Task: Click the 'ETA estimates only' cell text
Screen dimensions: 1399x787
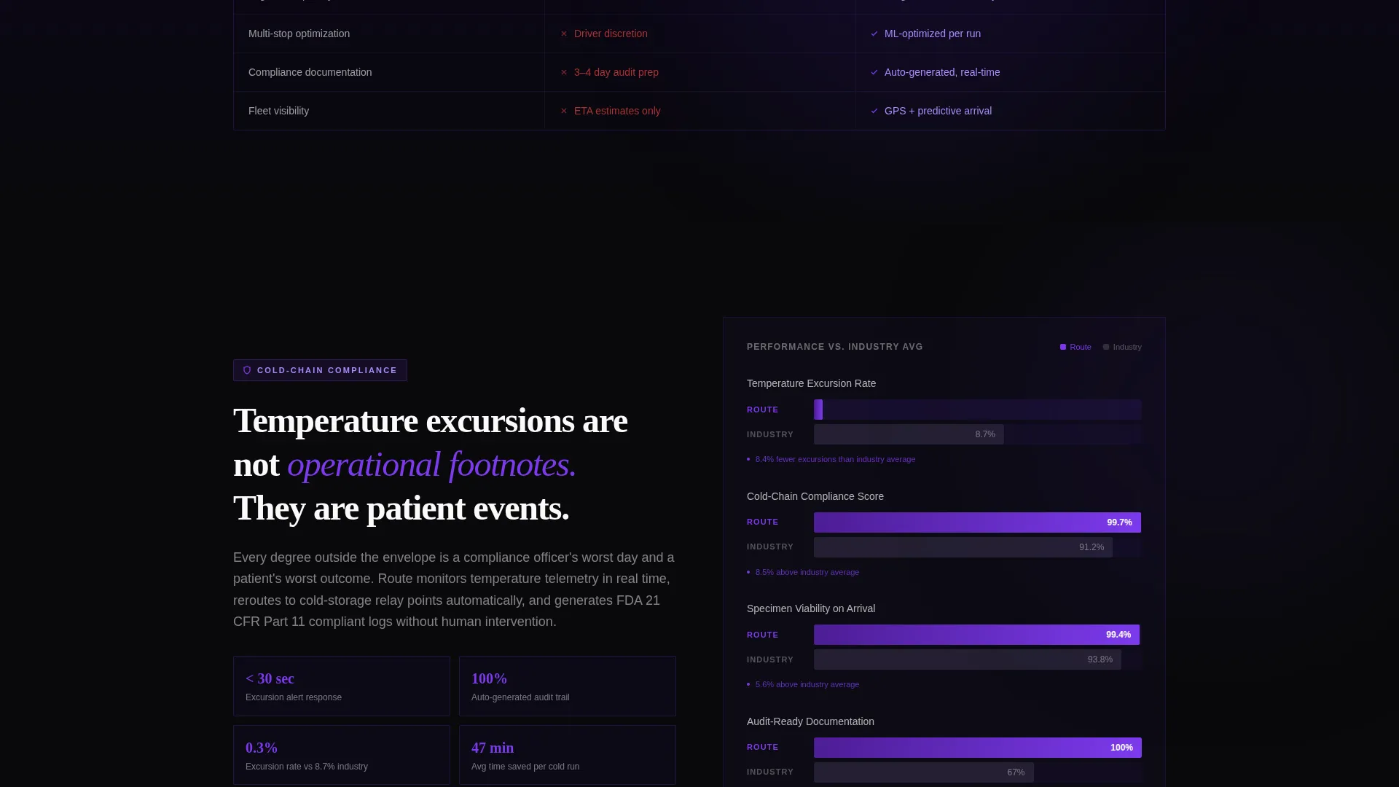Action: point(617,111)
